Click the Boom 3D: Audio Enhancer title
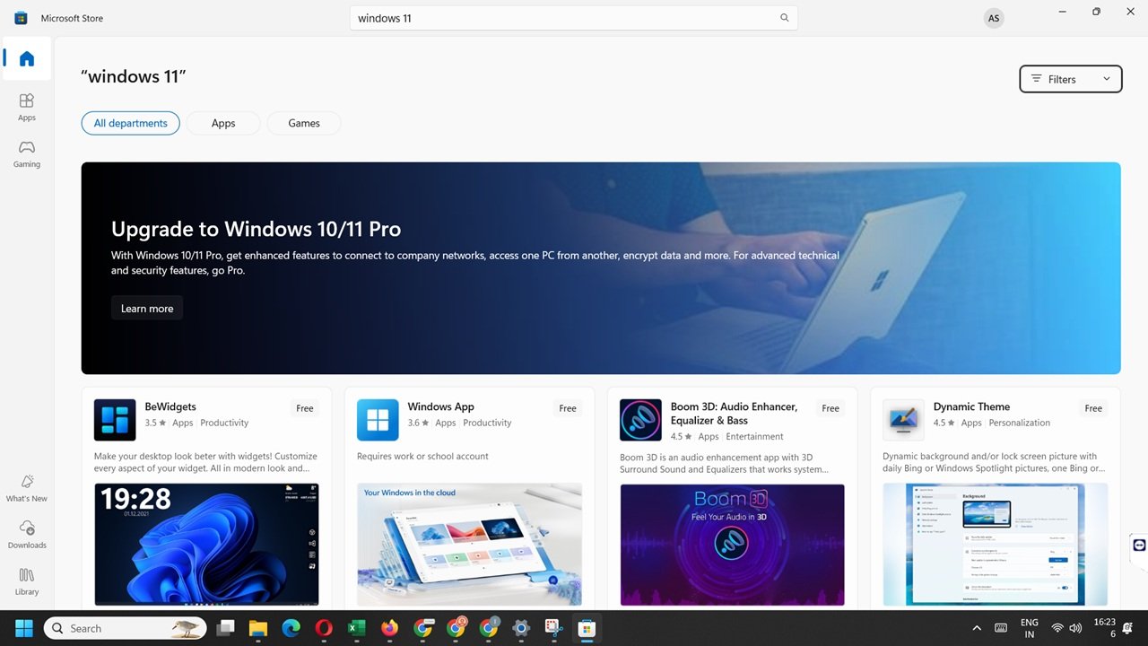The image size is (1148, 646). pyautogui.click(x=734, y=413)
